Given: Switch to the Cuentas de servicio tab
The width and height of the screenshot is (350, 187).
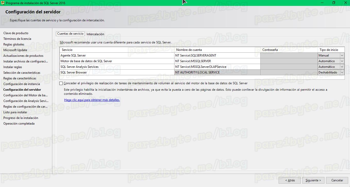Looking at the screenshot, I should click(x=70, y=34).
